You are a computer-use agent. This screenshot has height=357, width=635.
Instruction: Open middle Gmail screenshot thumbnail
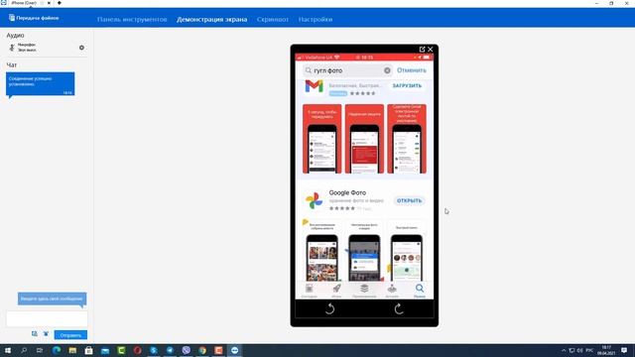tap(364, 139)
